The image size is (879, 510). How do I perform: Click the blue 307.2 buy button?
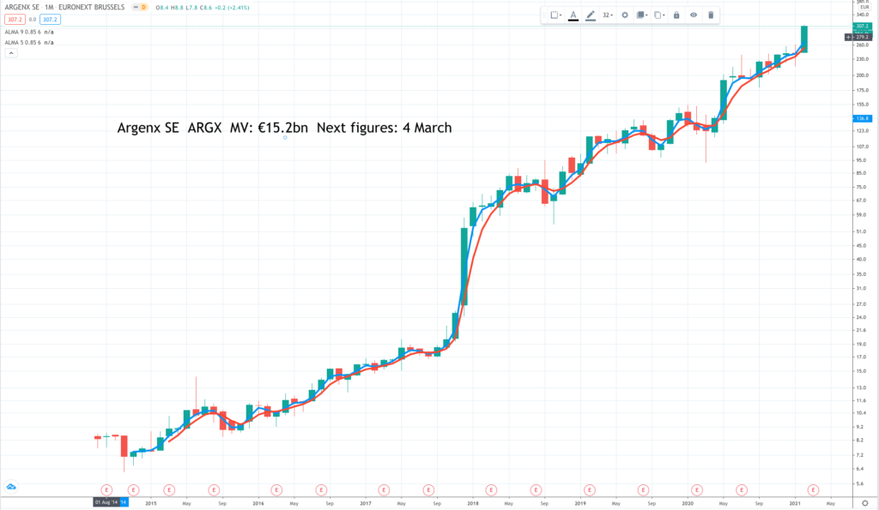pos(50,20)
